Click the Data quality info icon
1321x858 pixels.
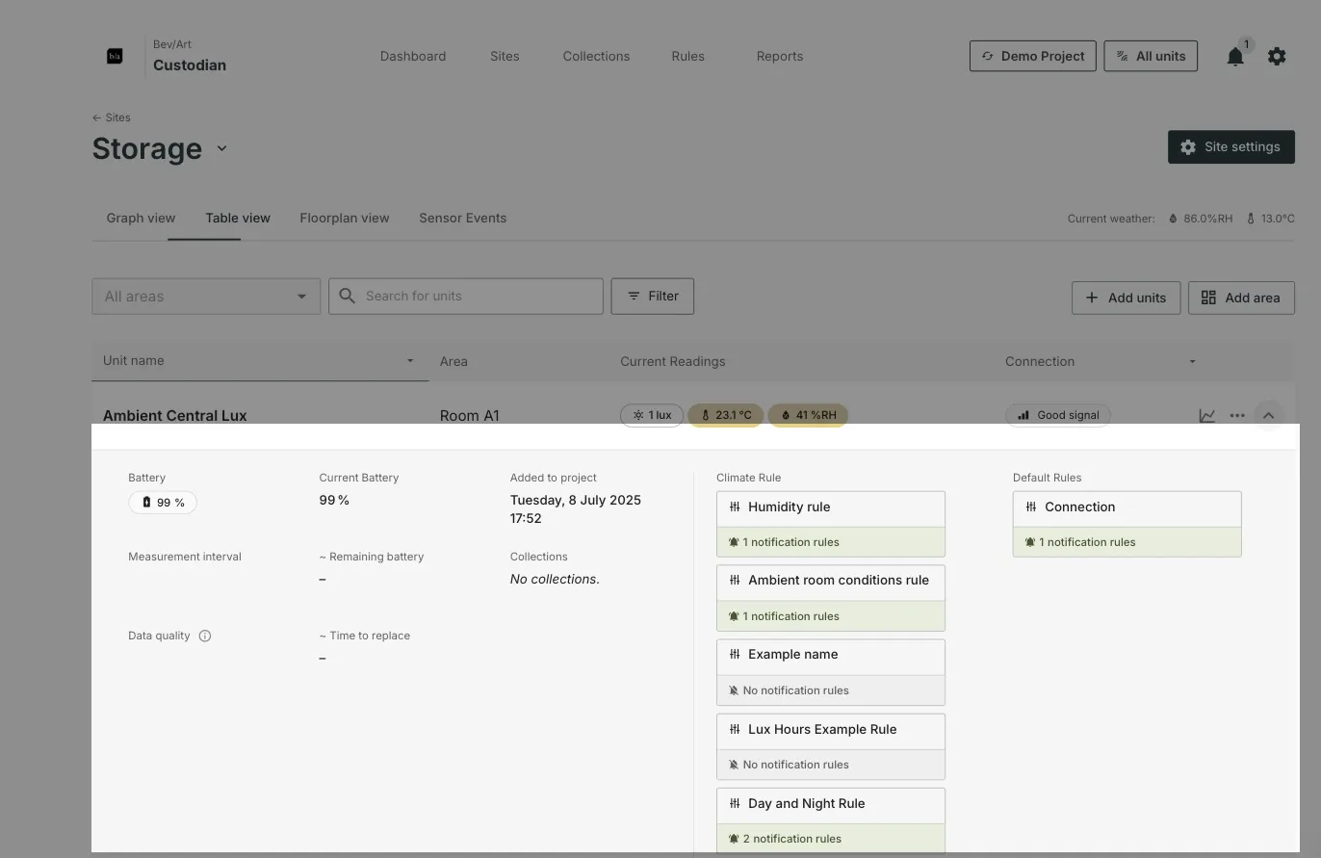(205, 636)
